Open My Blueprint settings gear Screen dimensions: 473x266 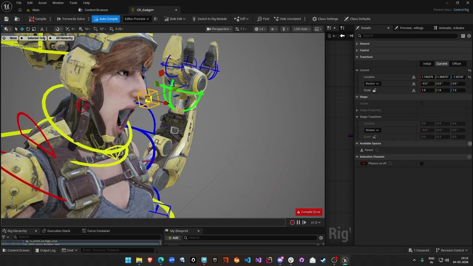[321, 238]
